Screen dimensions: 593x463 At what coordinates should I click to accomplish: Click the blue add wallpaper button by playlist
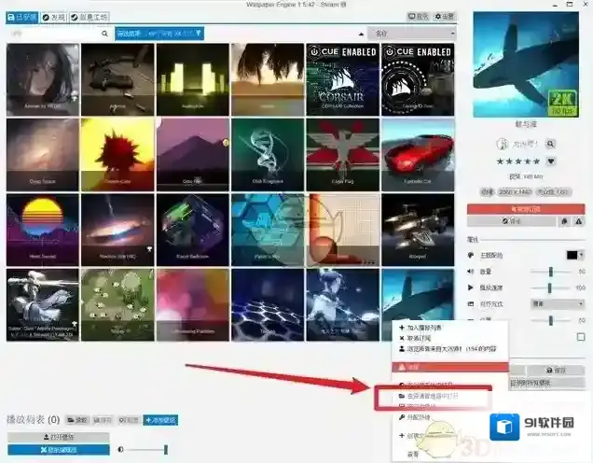click(159, 420)
